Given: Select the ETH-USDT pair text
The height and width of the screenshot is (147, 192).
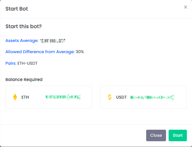Looking at the screenshot, I should pos(28,63).
